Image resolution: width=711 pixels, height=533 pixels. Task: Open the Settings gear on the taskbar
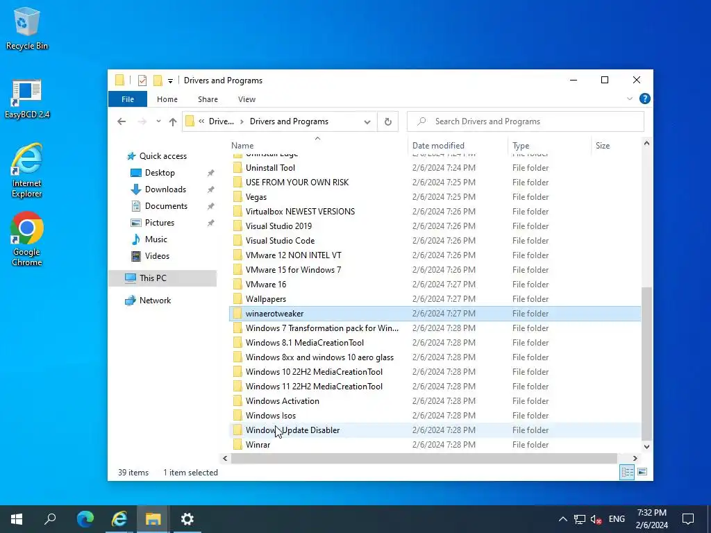pos(187,518)
